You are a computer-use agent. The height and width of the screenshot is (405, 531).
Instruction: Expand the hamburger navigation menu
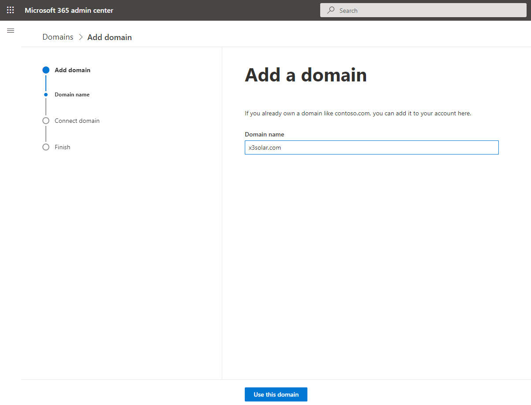click(x=11, y=30)
